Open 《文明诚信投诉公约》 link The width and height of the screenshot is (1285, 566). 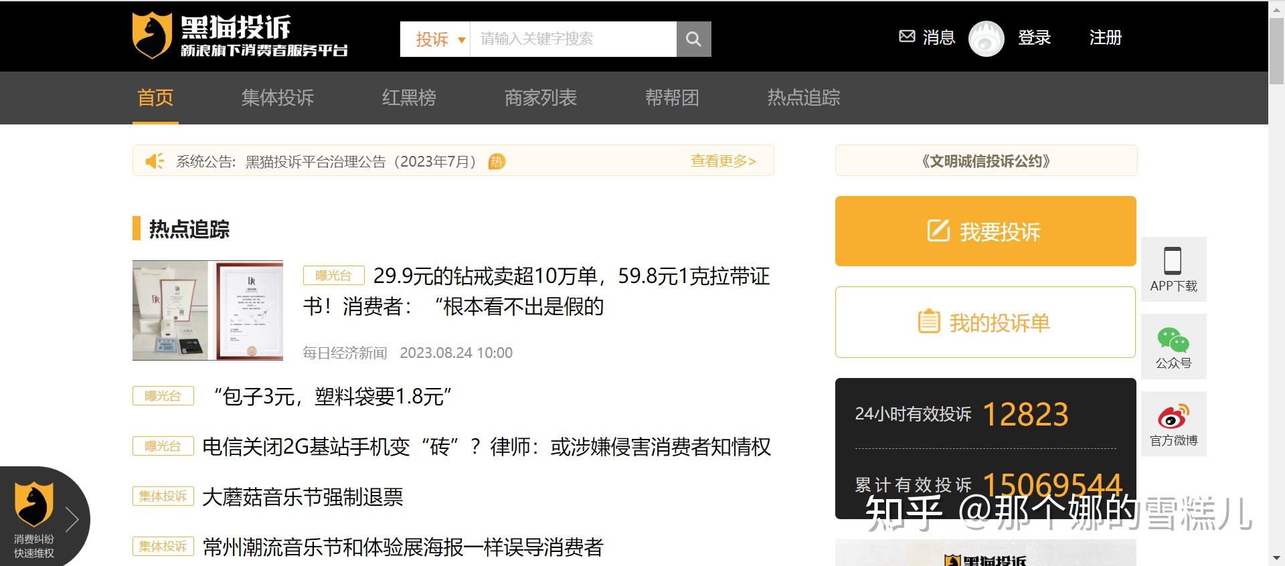986,161
